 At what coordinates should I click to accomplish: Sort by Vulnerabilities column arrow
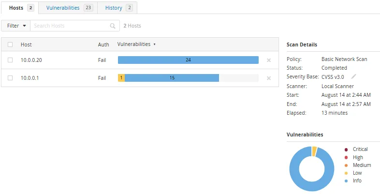pos(154,45)
